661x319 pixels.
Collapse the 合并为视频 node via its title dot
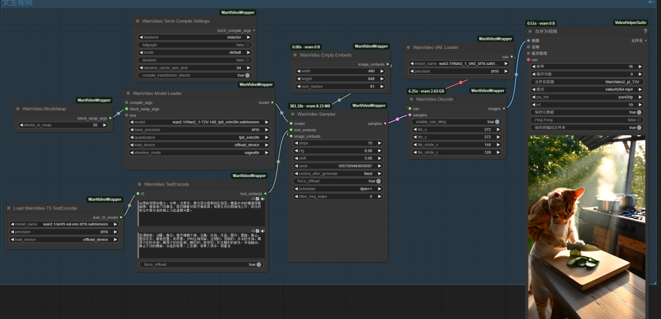[530, 31]
